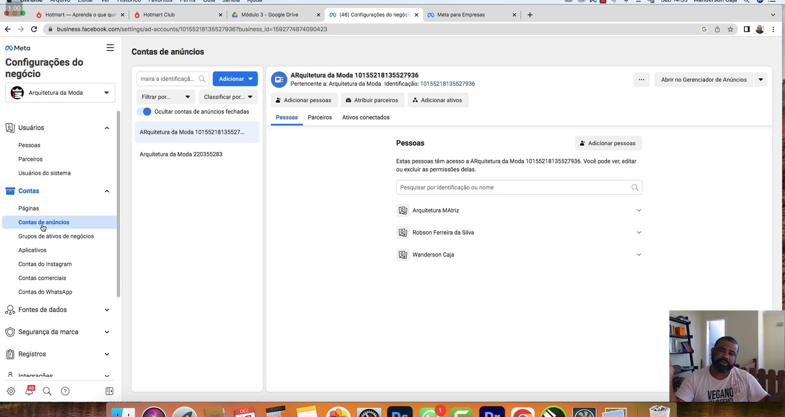Click Adicionar pessoas in Pessoas section
Image resolution: width=785 pixels, height=417 pixels.
click(x=608, y=143)
